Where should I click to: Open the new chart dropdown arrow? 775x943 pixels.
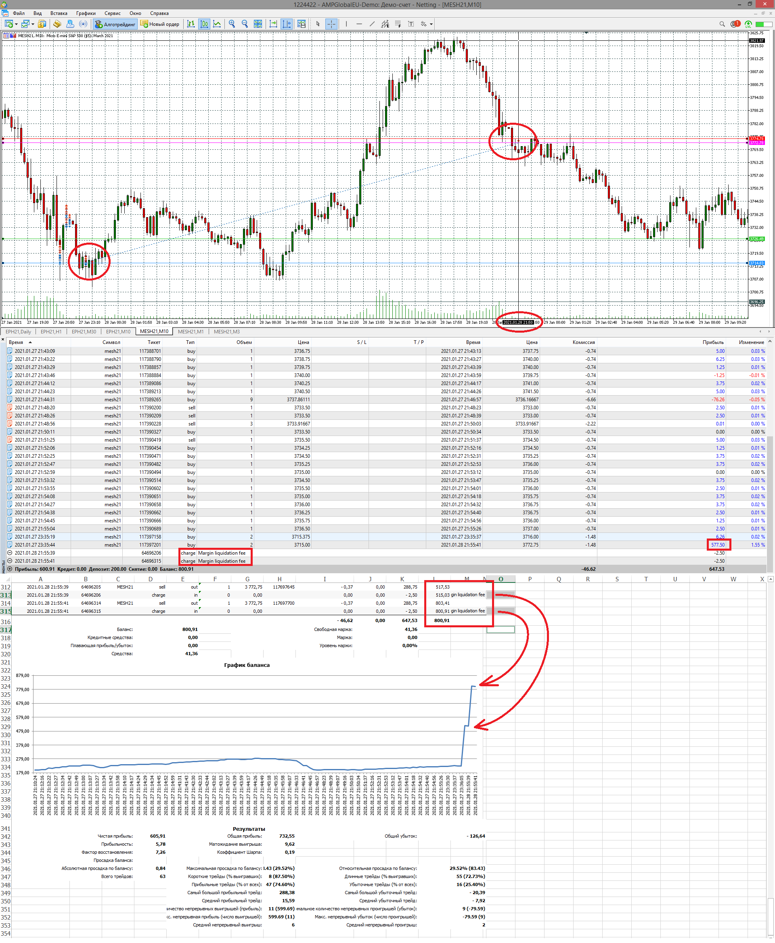pos(17,24)
